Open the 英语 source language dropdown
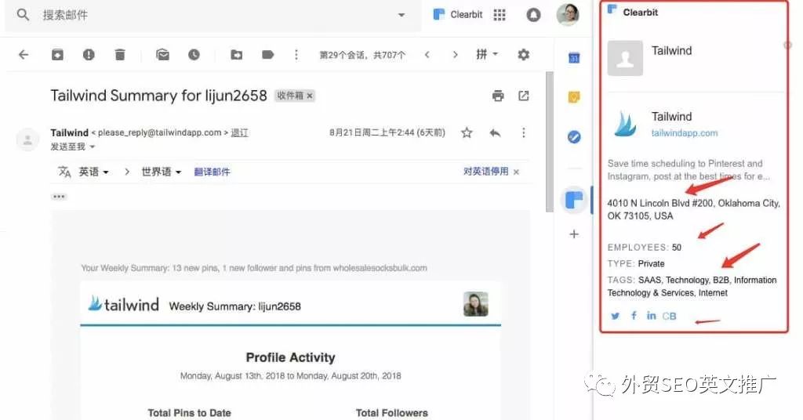 coord(94,172)
